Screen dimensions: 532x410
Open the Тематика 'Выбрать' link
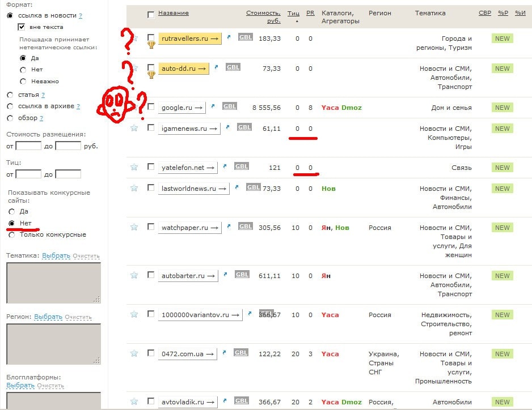tap(56, 255)
